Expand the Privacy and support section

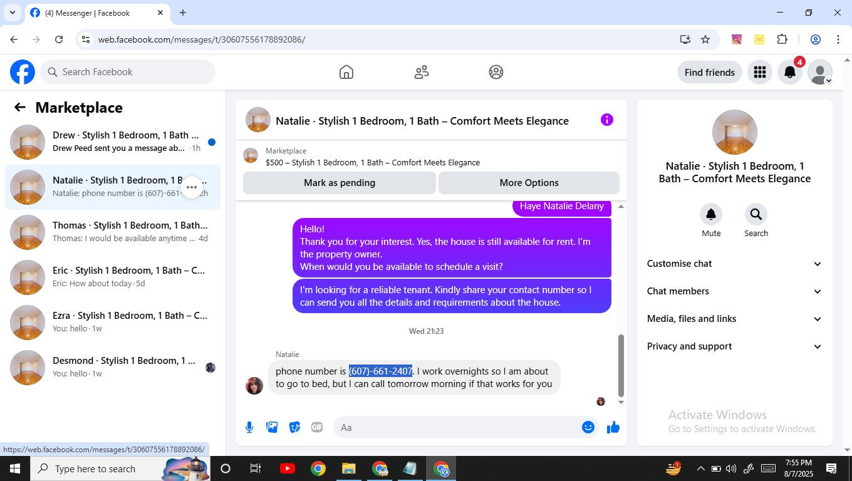point(734,346)
